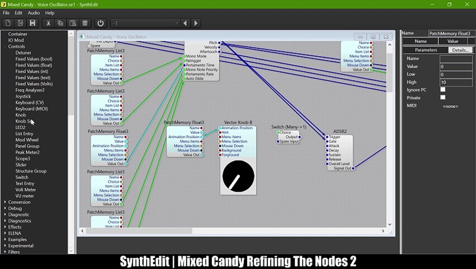Open the preset dropdown showing -1
This screenshot has width=476, height=269.
145,23
